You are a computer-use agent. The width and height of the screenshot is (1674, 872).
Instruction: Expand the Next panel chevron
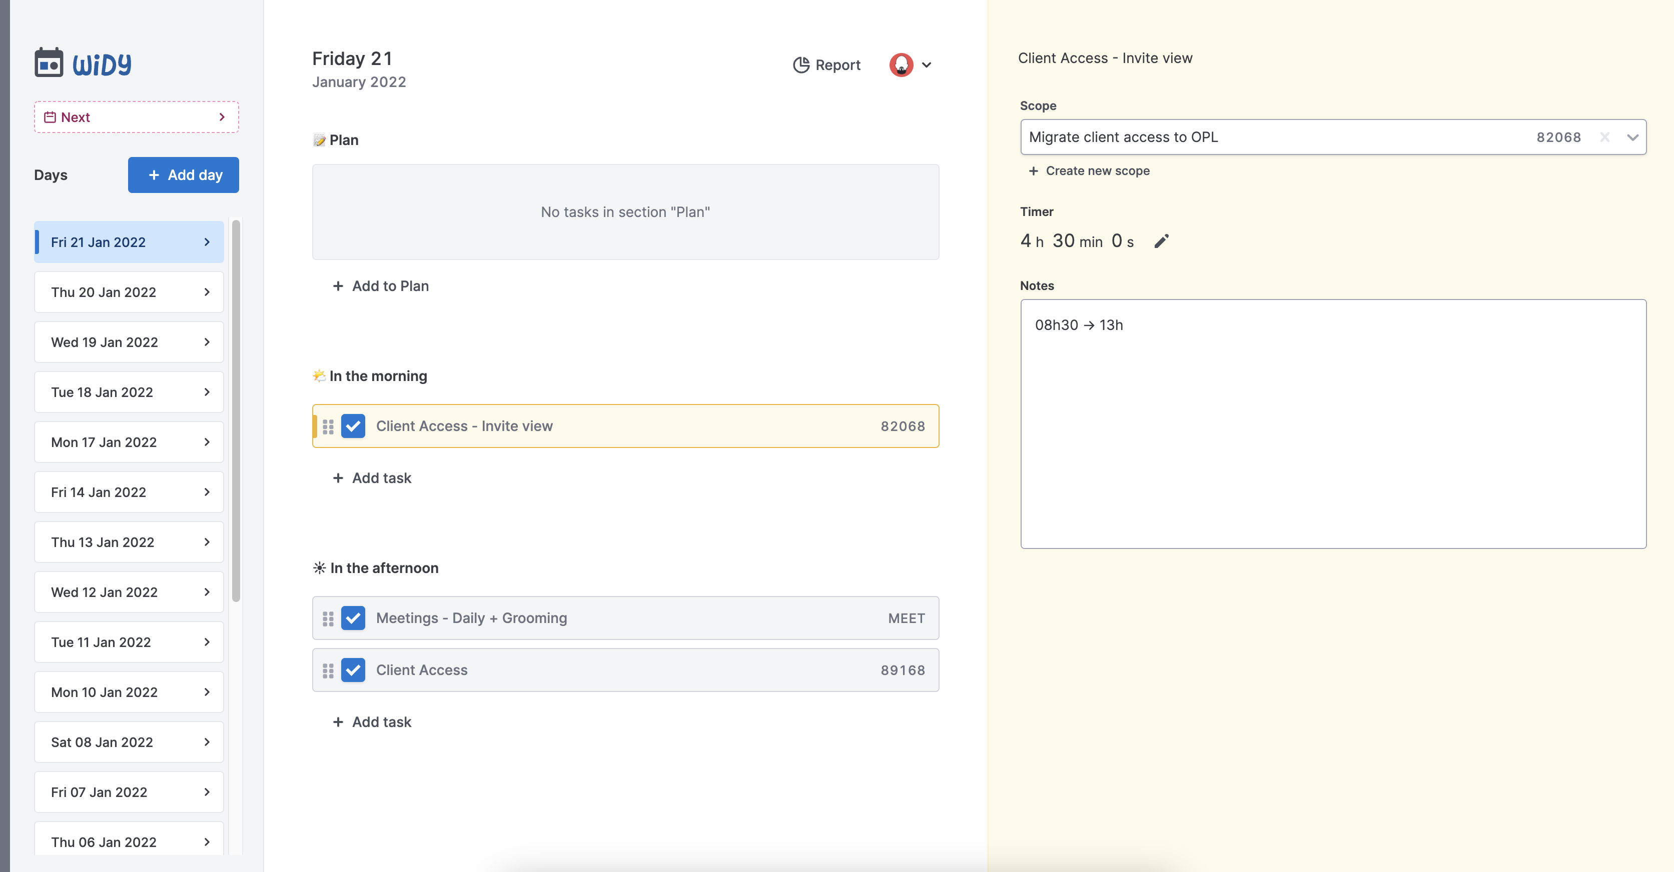pyautogui.click(x=222, y=117)
